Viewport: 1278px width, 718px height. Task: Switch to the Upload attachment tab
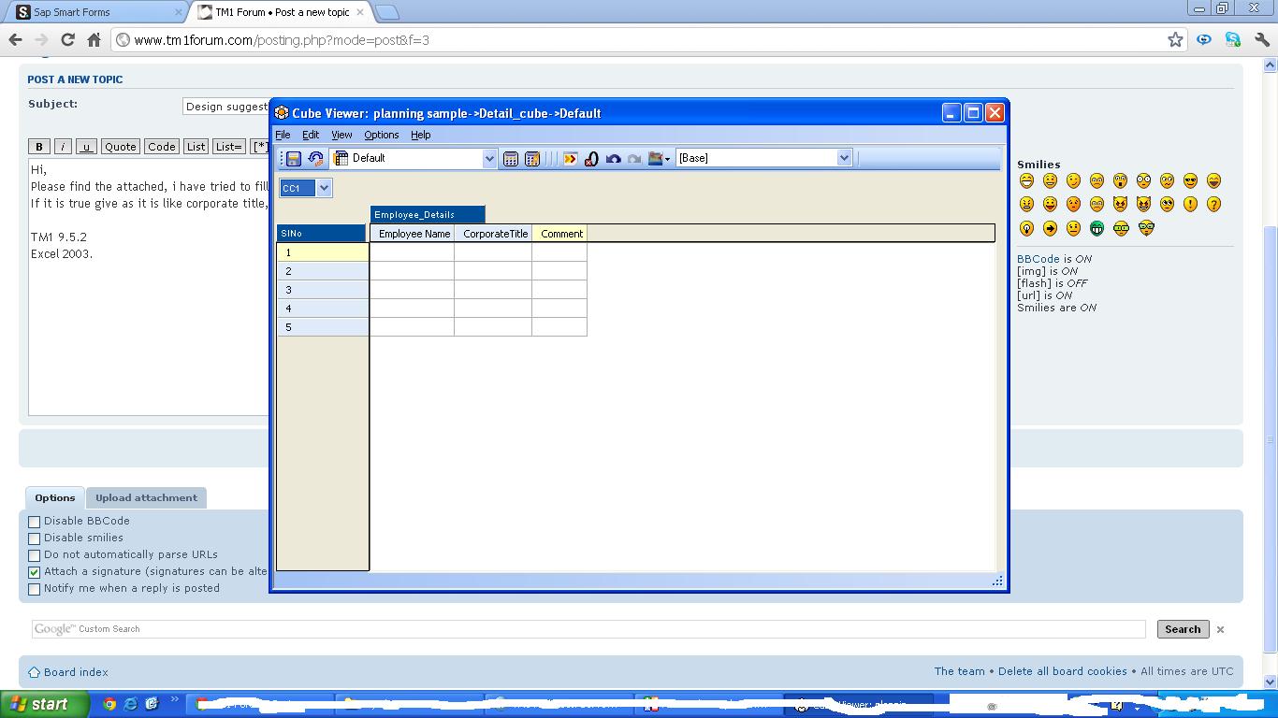point(146,498)
